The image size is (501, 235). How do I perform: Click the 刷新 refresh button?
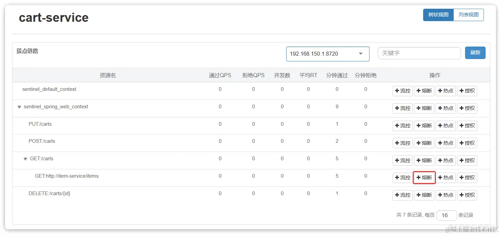[x=475, y=53]
